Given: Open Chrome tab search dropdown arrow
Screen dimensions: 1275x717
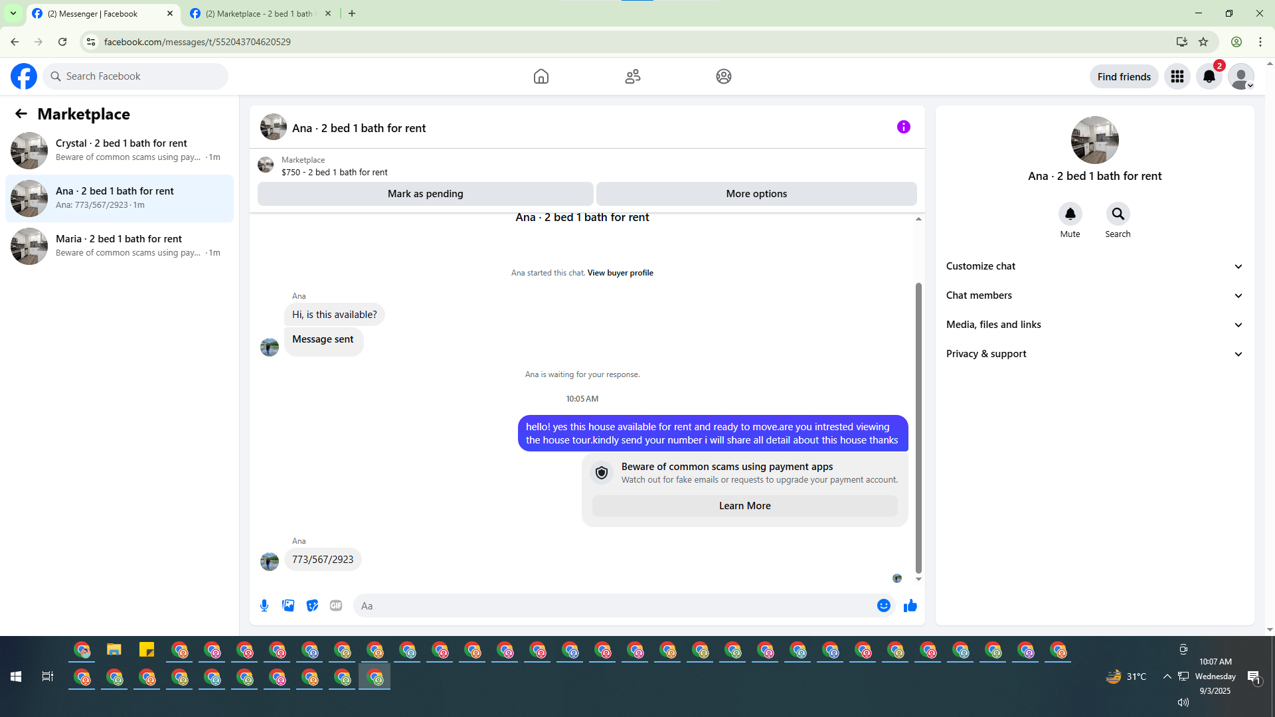Looking at the screenshot, I should tap(13, 13).
